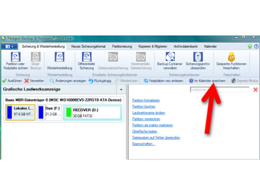
Task: Click the greyed Smart Backup icon
Action: pos(35,57)
